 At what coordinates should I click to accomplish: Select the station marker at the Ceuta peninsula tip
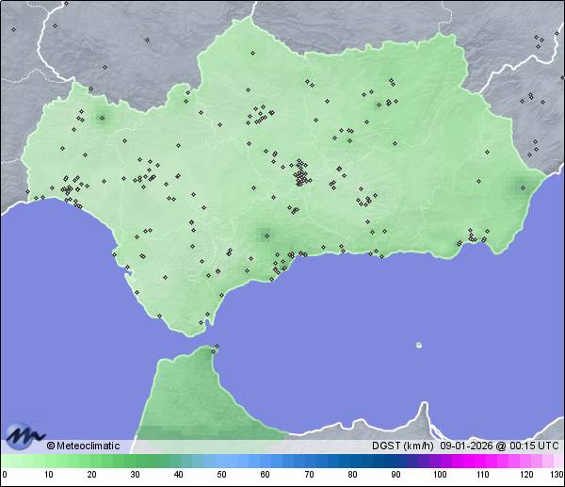point(216,349)
